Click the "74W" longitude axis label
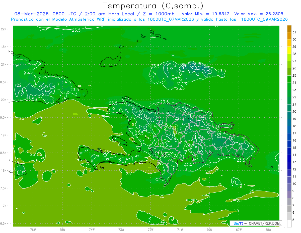The width and height of the screenshot is (301, 233). (x=92, y=229)
